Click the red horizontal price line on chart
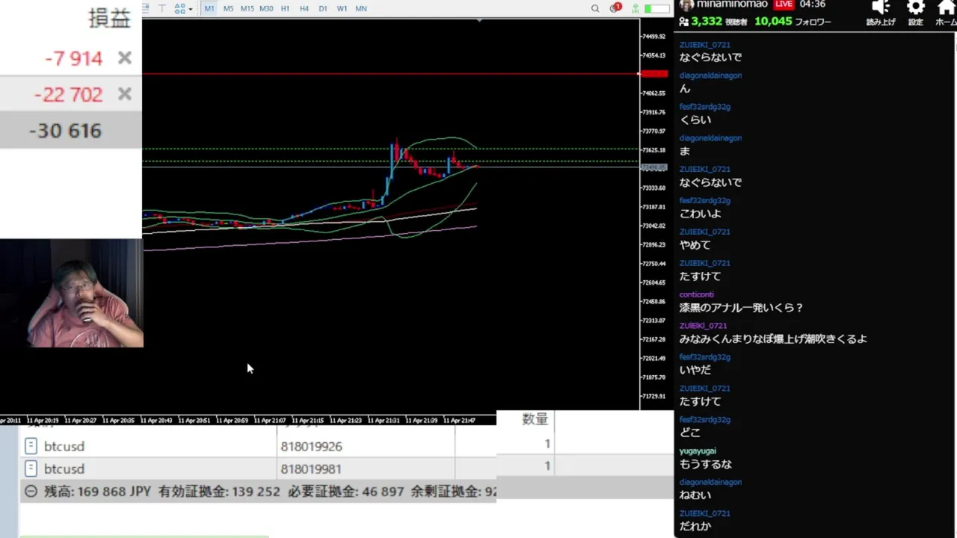The height and width of the screenshot is (538, 957). point(390,74)
